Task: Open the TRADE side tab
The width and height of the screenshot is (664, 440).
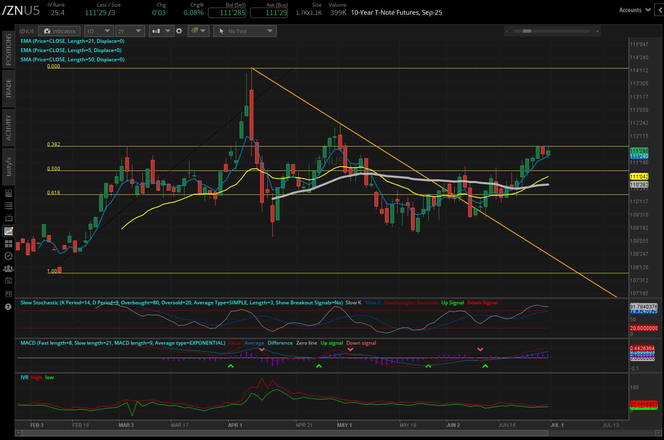Action: coord(8,88)
